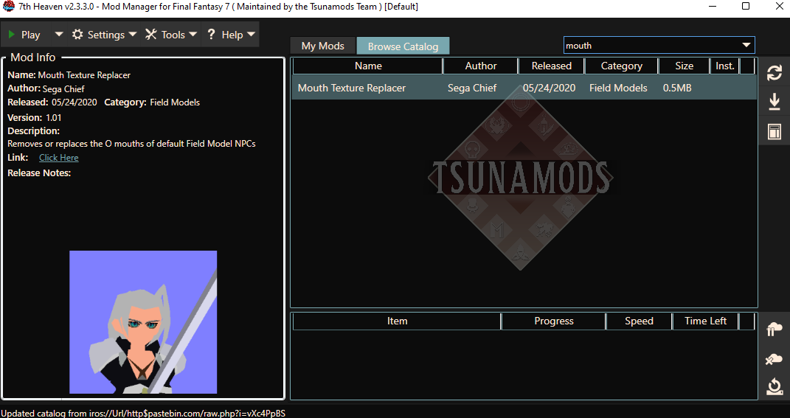Minimize the 7th Heaven window
790x418 pixels.
pyautogui.click(x=713, y=6)
